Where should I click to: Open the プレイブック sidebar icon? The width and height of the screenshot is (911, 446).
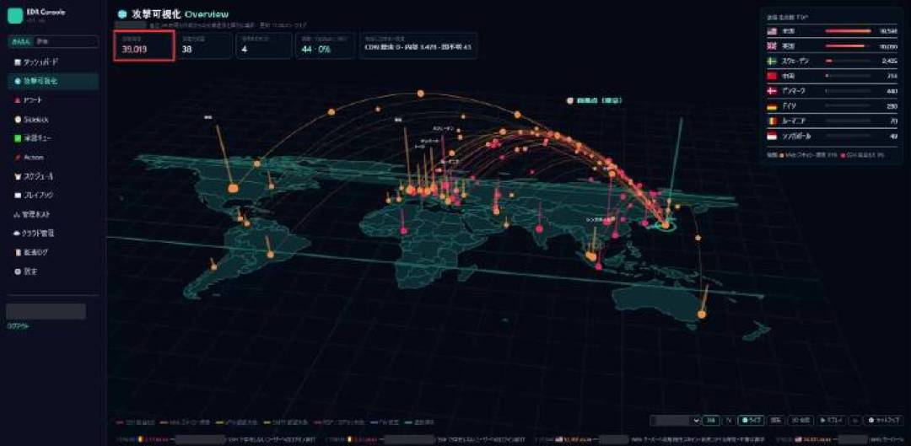click(18, 195)
